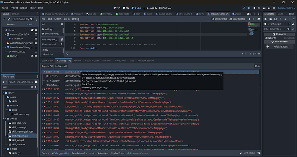This screenshot has height=157, width=297.
Task: Stop the running project
Action: [254, 8]
